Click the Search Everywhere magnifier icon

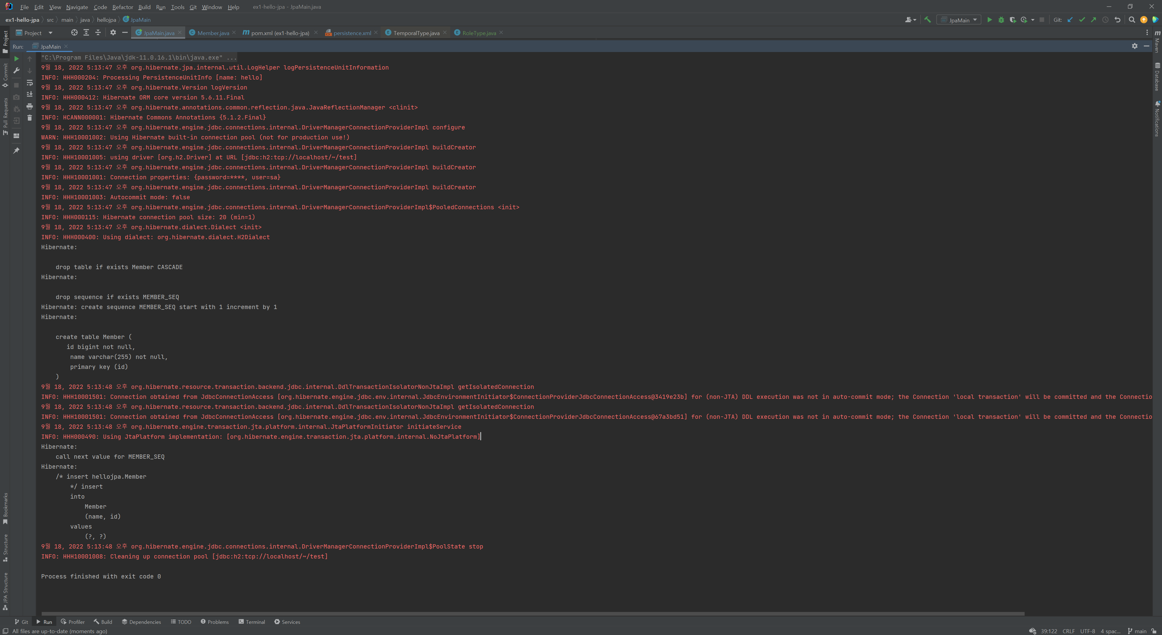[x=1131, y=20]
